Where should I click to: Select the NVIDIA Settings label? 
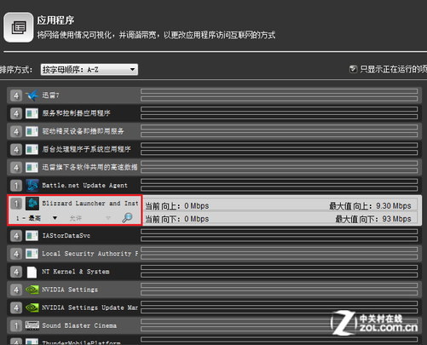click(x=70, y=290)
